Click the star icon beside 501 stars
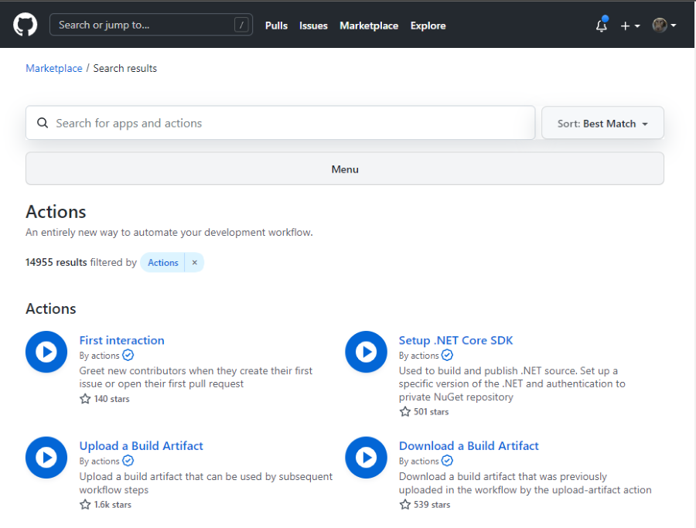The image size is (696, 528). pyautogui.click(x=404, y=411)
